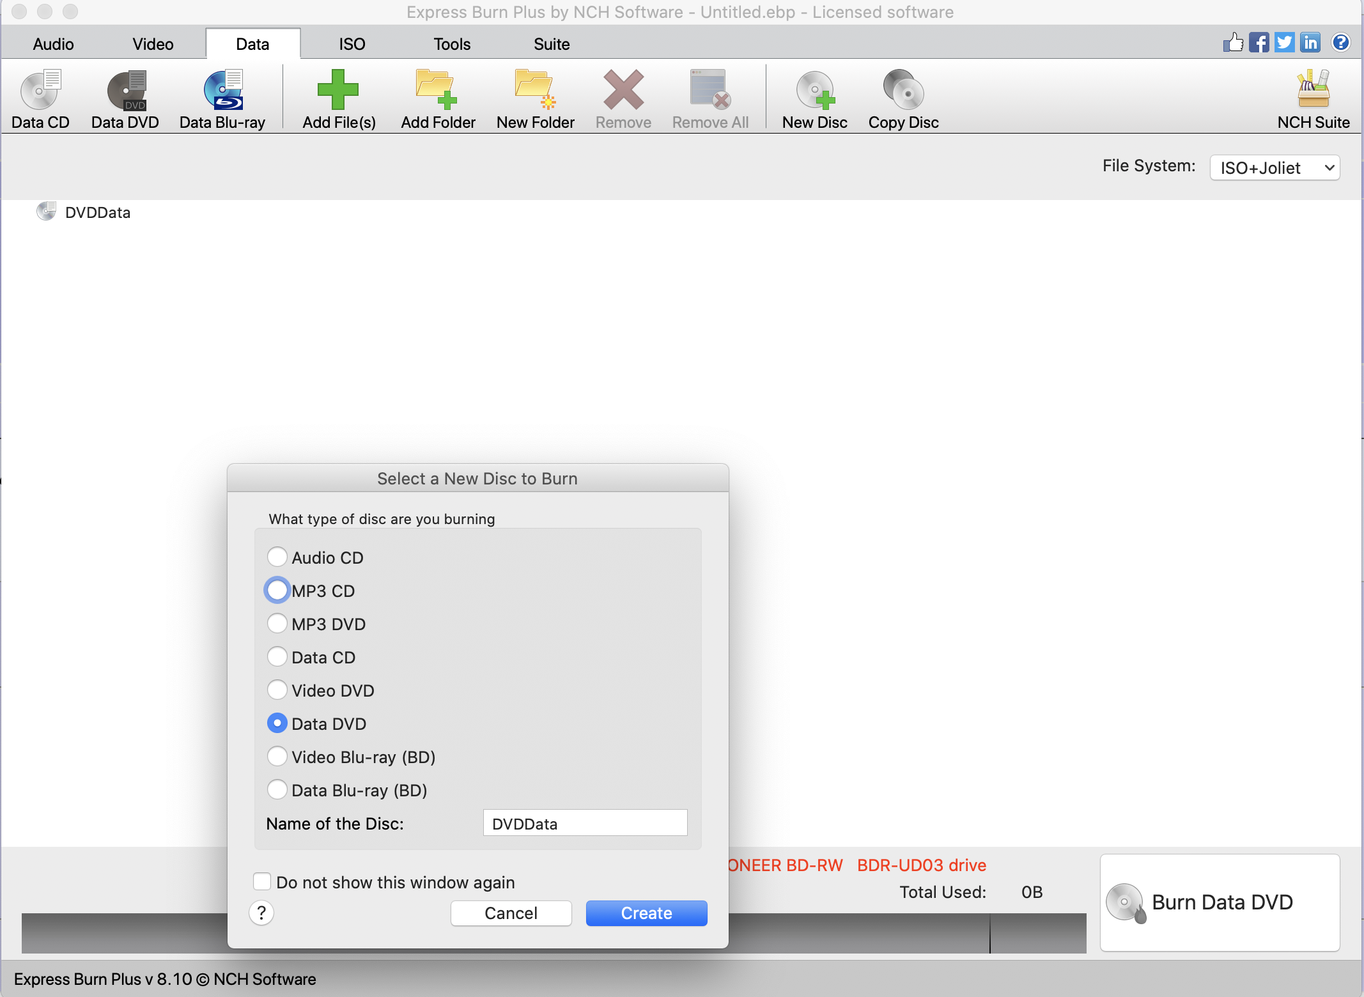
Task: Switch to the Audio tab
Action: pos(54,44)
